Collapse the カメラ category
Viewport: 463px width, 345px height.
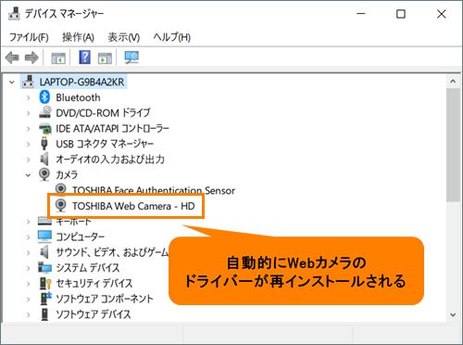(28, 175)
